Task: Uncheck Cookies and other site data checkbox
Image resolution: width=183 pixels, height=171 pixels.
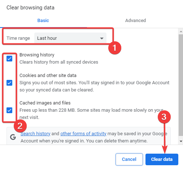Action: (9, 83)
